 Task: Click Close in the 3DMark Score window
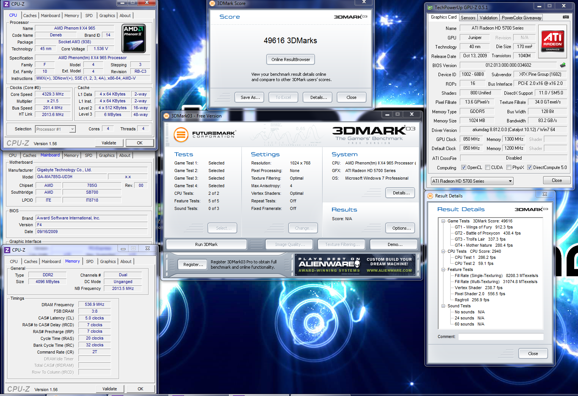[x=351, y=97]
